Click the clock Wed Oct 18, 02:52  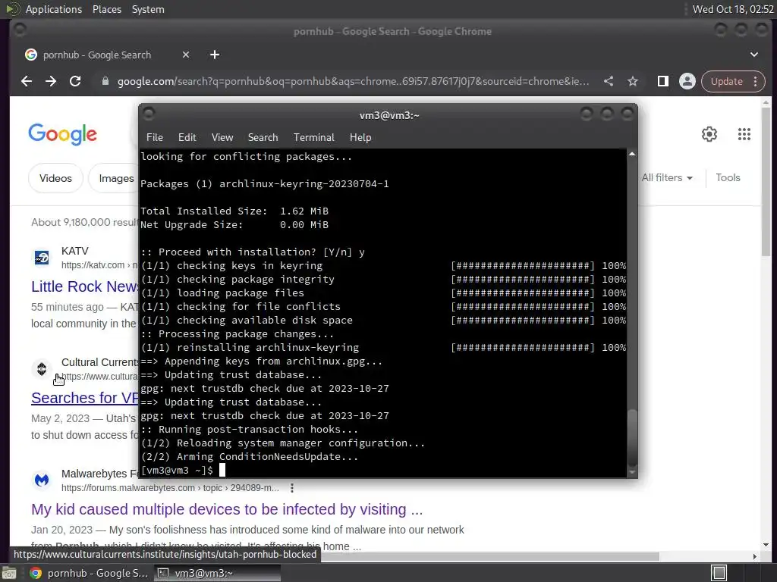(733, 9)
